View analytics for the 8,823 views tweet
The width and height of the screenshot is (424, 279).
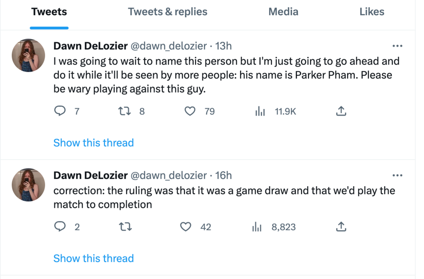coord(257,227)
